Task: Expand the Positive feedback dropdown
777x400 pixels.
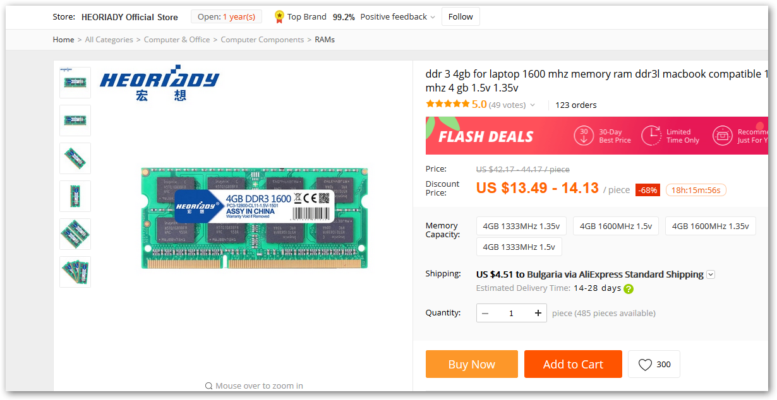Action: click(x=433, y=17)
